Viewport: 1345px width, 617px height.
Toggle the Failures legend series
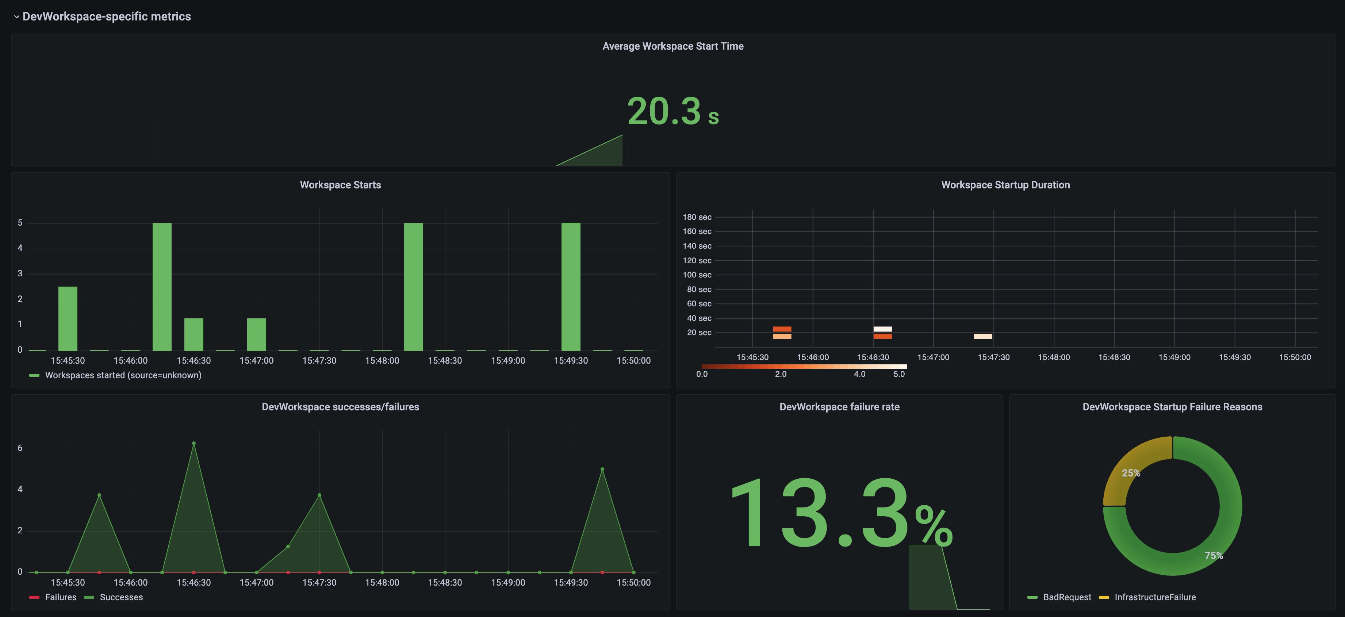point(61,597)
